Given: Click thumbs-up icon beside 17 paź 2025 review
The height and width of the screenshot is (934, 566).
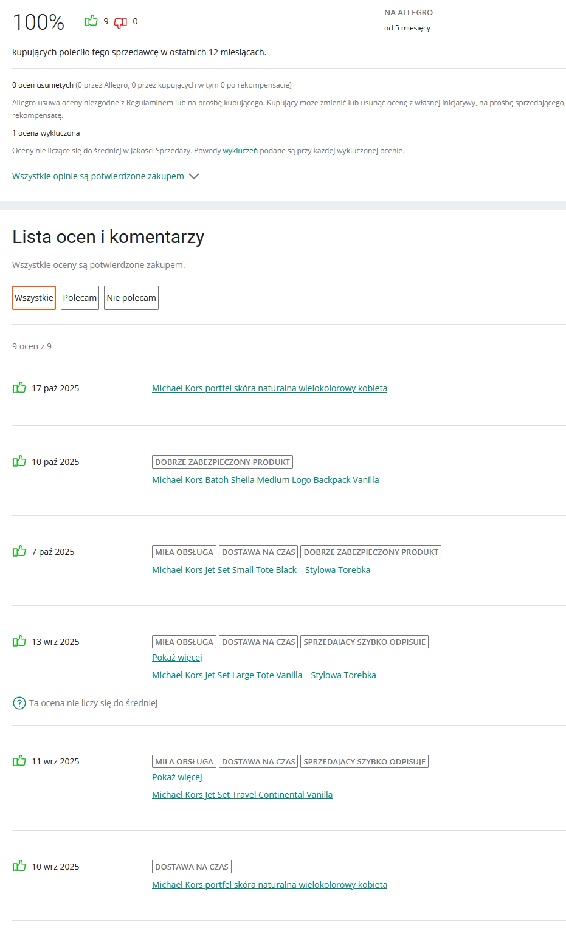Looking at the screenshot, I should (19, 388).
